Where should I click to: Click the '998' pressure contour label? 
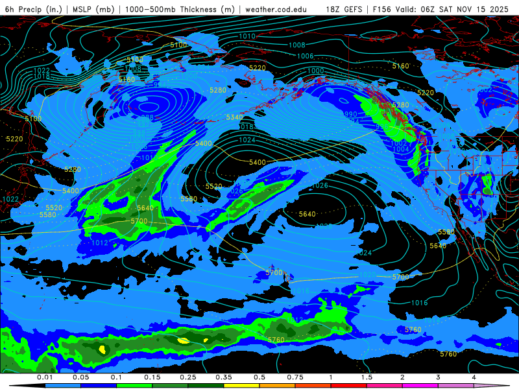click(139, 133)
